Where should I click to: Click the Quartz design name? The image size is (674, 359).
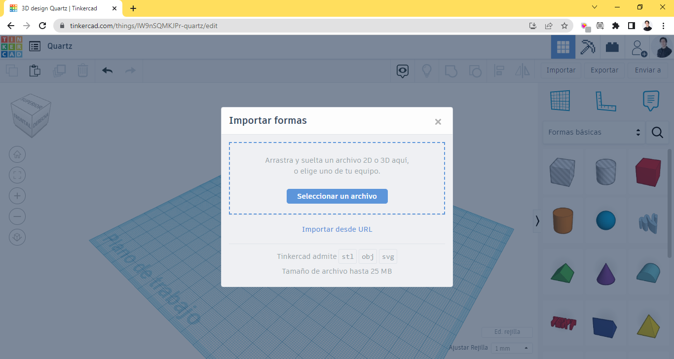coord(60,46)
